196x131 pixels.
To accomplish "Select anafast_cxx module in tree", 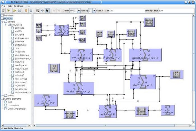I will (x=20, y=45).
